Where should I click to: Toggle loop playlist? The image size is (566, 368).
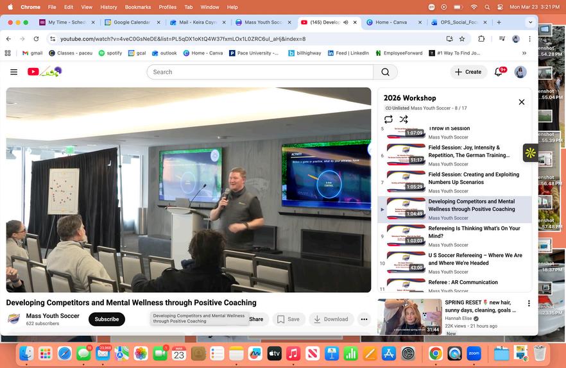coord(388,119)
